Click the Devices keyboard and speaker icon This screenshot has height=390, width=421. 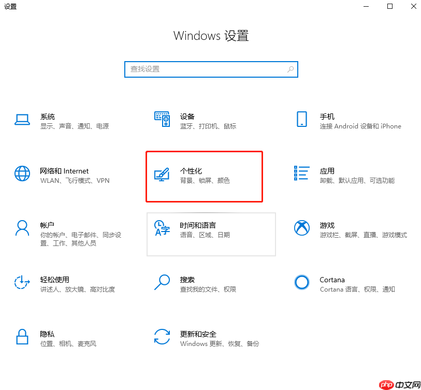tap(162, 119)
